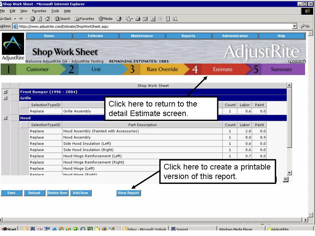Click the IE page icon in address bar
This screenshot has width=315, height=236.
pyautogui.click(x=15, y=26)
